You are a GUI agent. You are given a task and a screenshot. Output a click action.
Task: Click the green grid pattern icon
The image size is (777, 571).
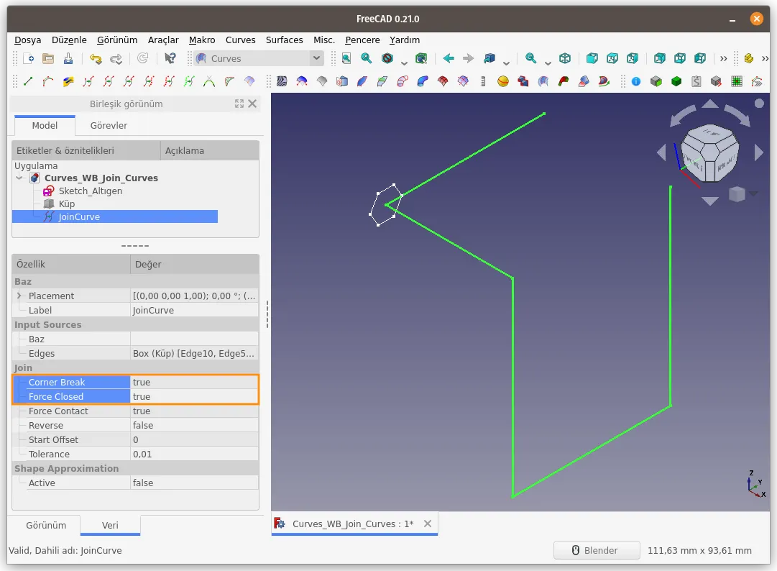tap(737, 81)
